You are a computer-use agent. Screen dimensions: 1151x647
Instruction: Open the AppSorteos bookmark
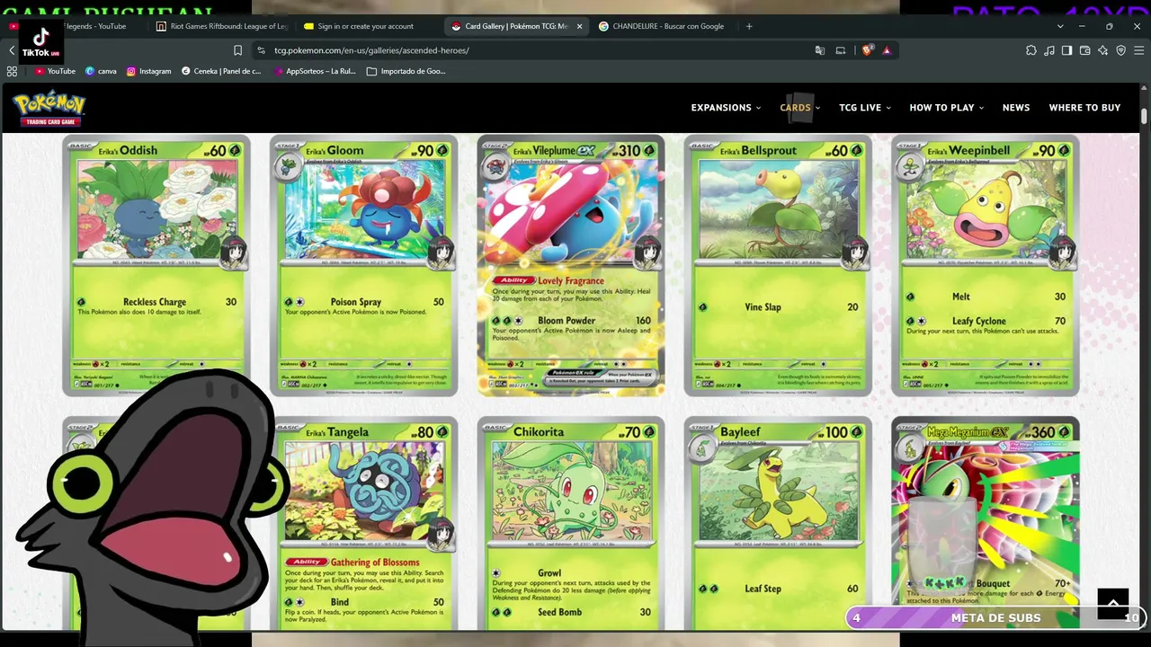[x=314, y=71]
